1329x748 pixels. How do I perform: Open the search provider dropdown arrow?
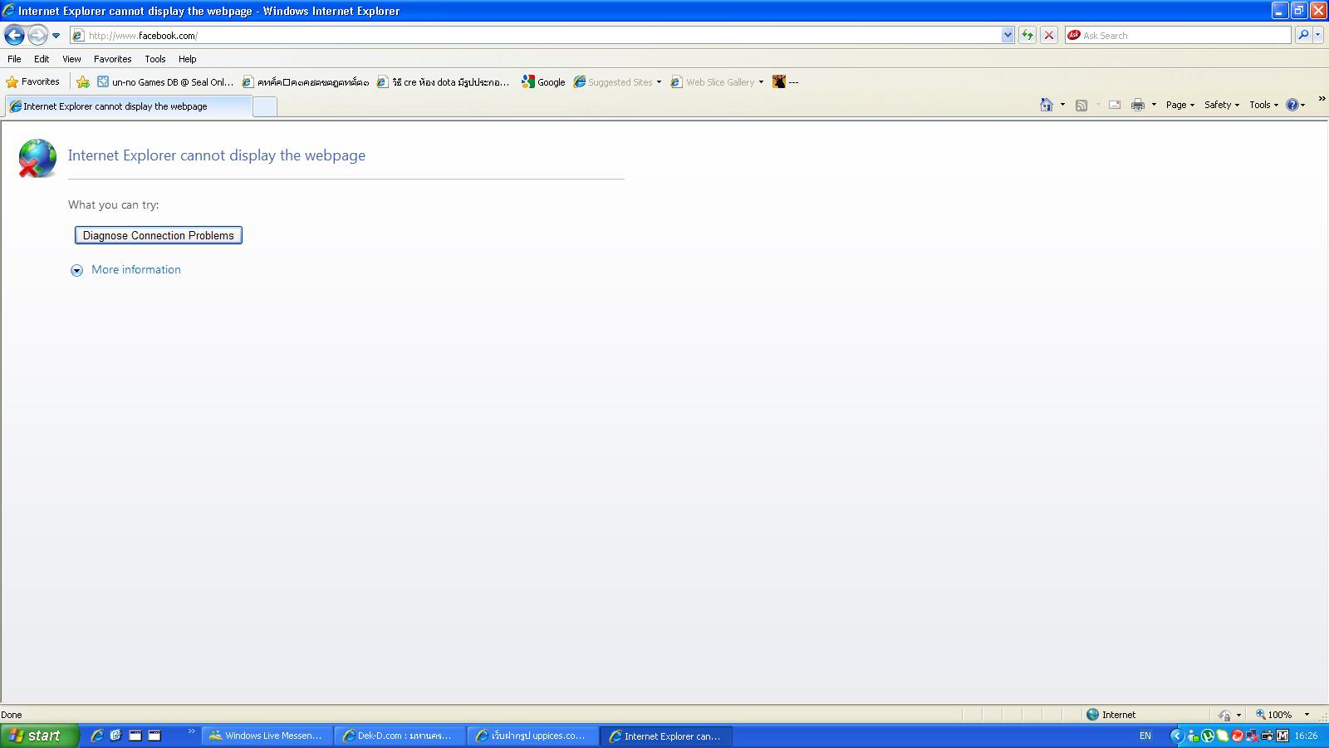pos(1318,35)
